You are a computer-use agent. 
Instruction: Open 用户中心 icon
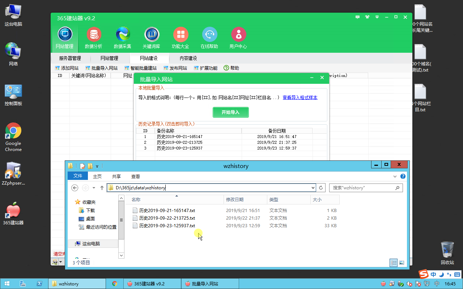pos(238,38)
